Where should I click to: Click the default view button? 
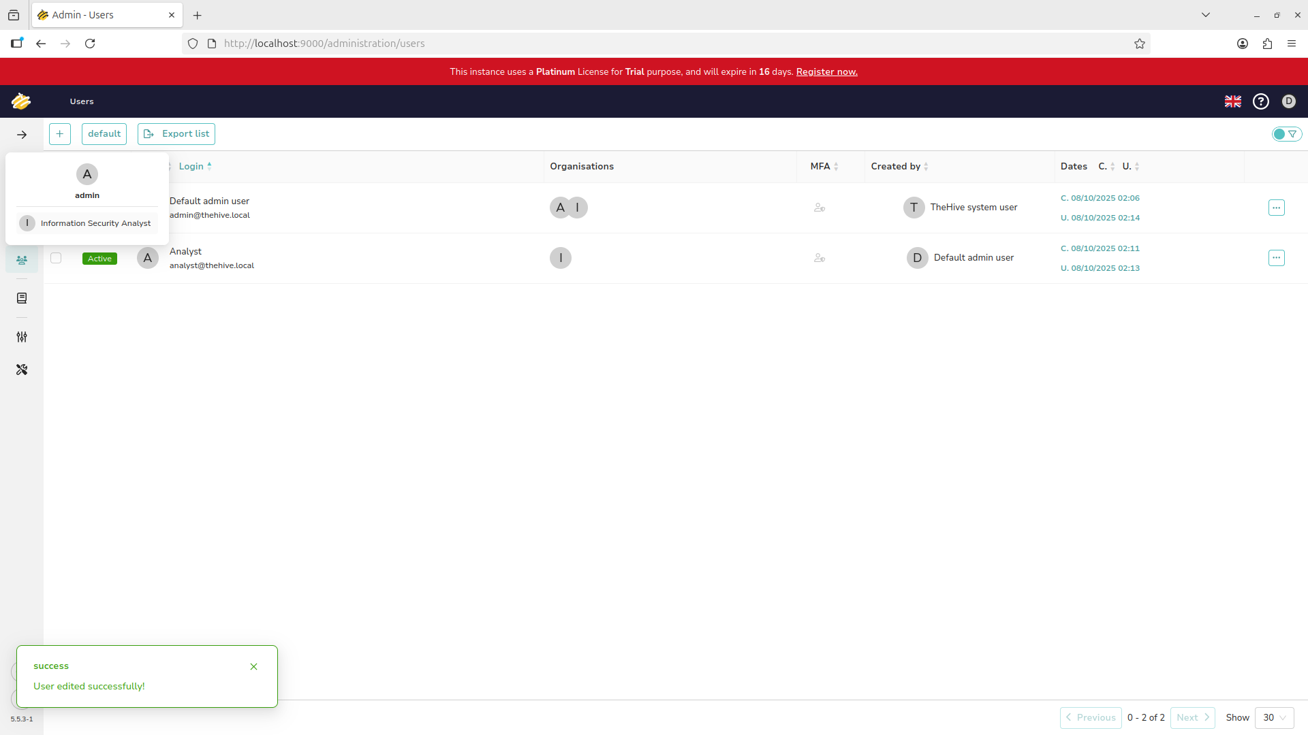pos(104,134)
